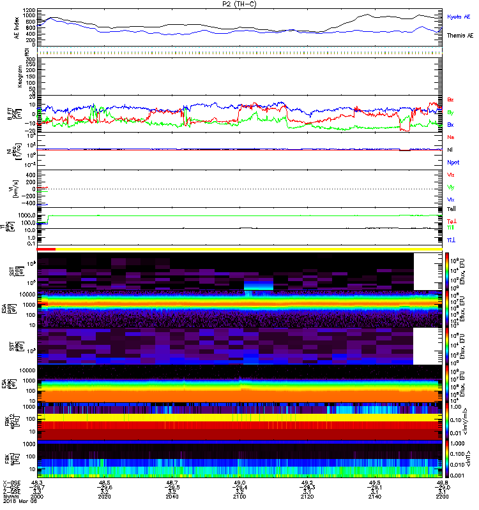479x510 pixels.
Task: Click the green 'By' legend label
Action: (x=450, y=112)
